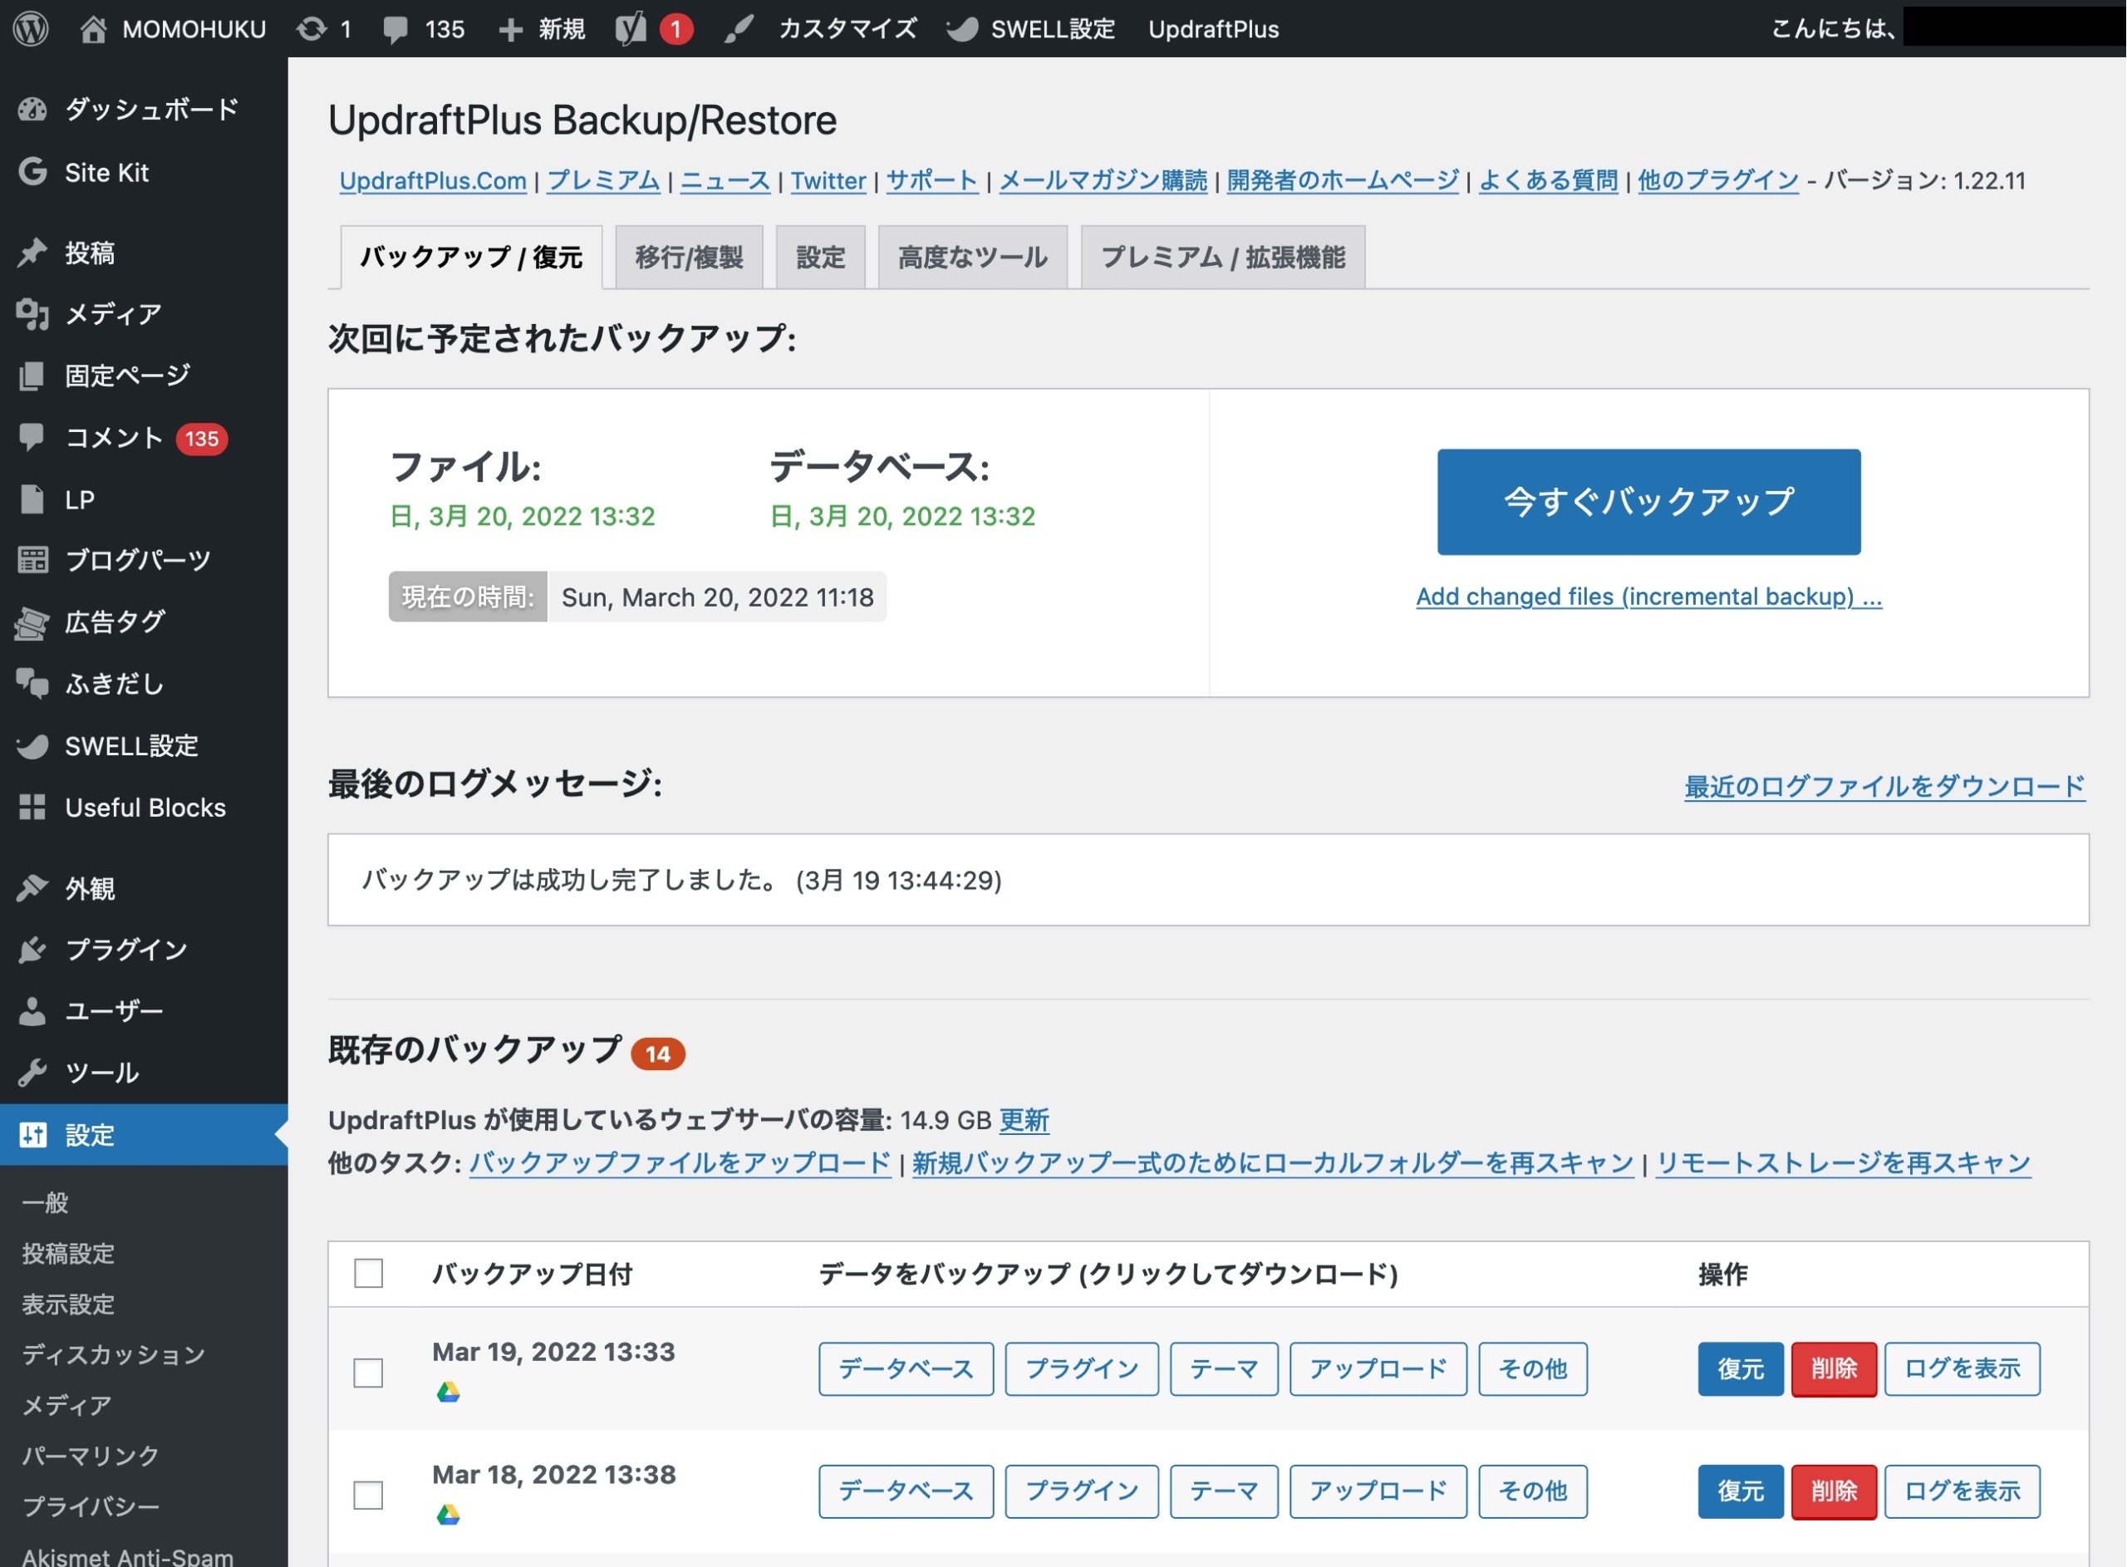This screenshot has height=1567, width=2127.
Task: Click the カスタマイズ brush icon
Action: [739, 29]
